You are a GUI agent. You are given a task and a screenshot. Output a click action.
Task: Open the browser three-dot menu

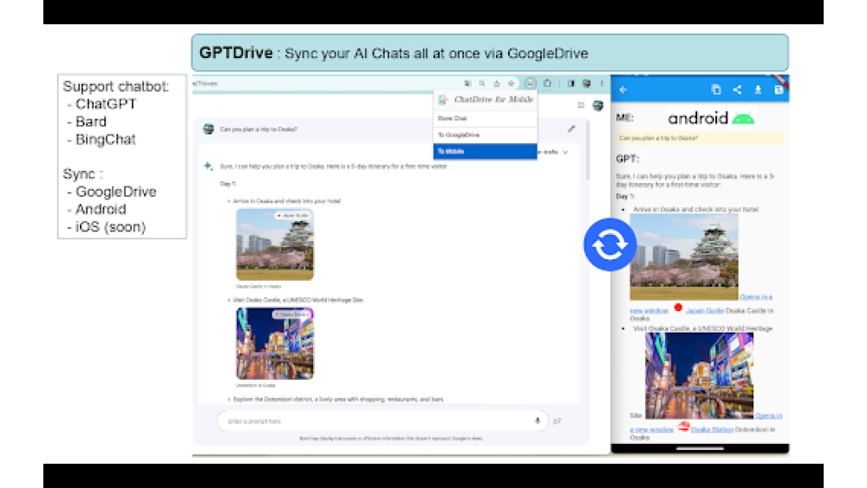point(602,83)
